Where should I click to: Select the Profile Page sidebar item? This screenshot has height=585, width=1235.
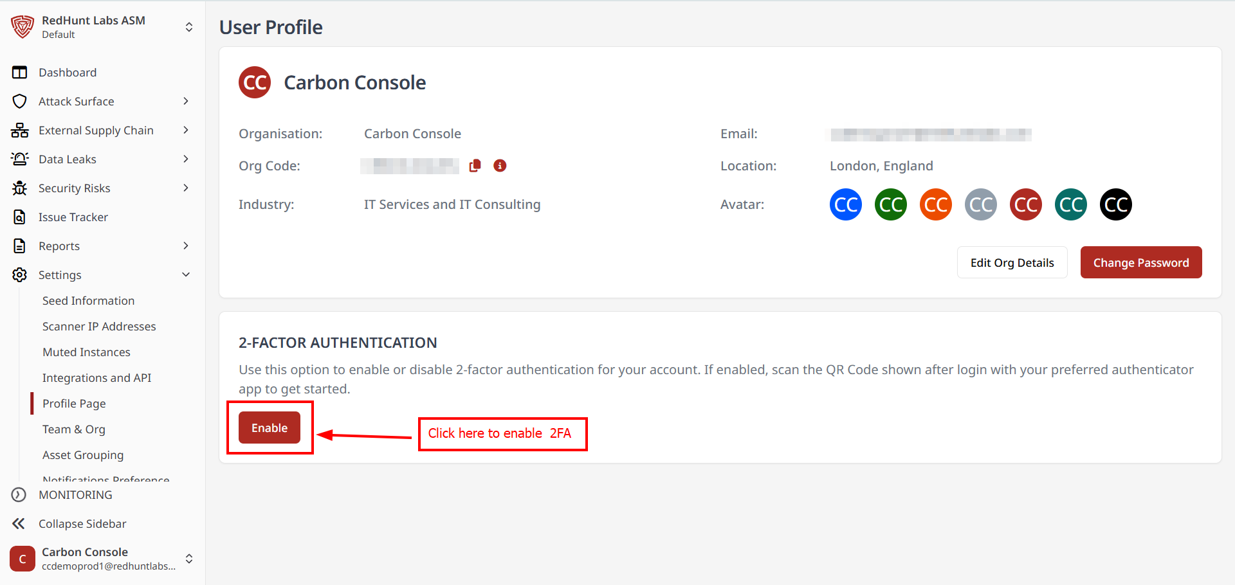point(74,404)
